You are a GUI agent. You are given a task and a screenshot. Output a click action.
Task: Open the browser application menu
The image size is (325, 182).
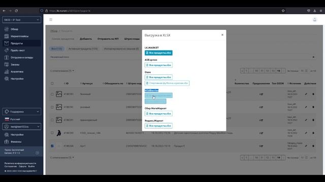pos(320,11)
